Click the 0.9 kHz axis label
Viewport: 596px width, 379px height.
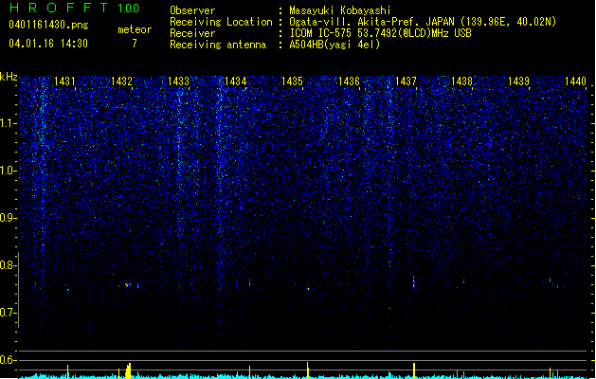coord(9,218)
